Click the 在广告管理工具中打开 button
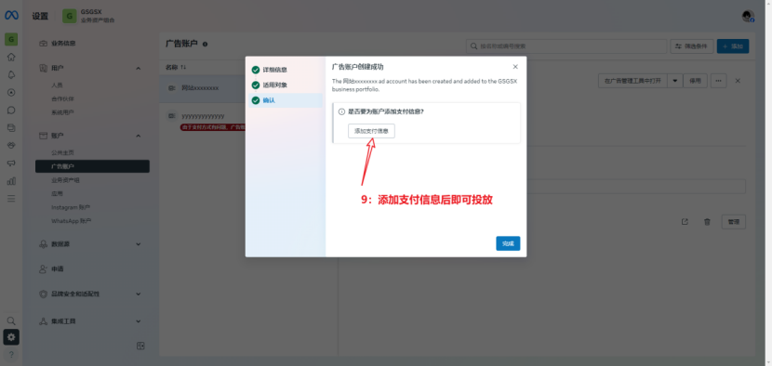Viewport: 772px width, 366px height. click(632, 81)
